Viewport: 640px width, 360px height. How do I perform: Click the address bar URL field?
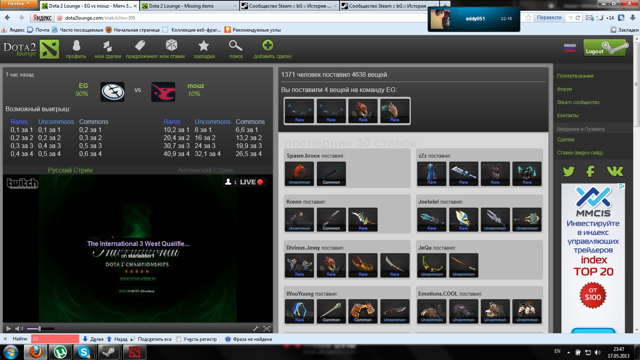point(244,18)
